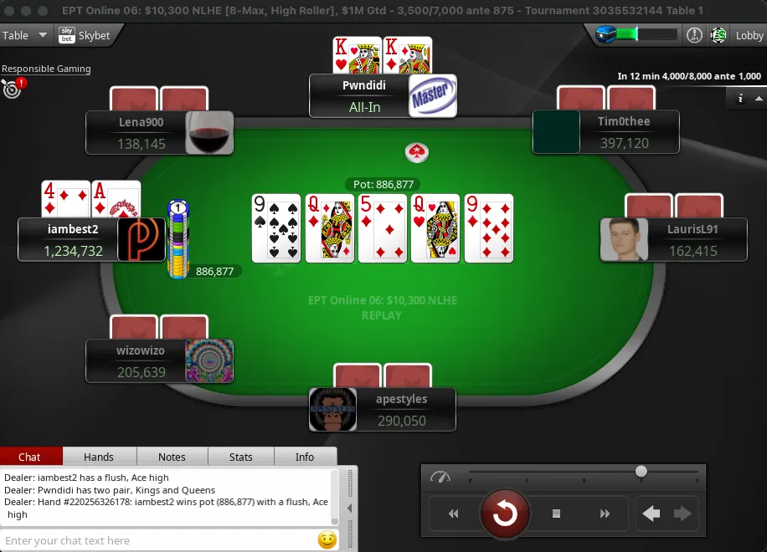Screen dimensions: 767x552
Task: Open the emoji smiley picker
Action: 327,539
